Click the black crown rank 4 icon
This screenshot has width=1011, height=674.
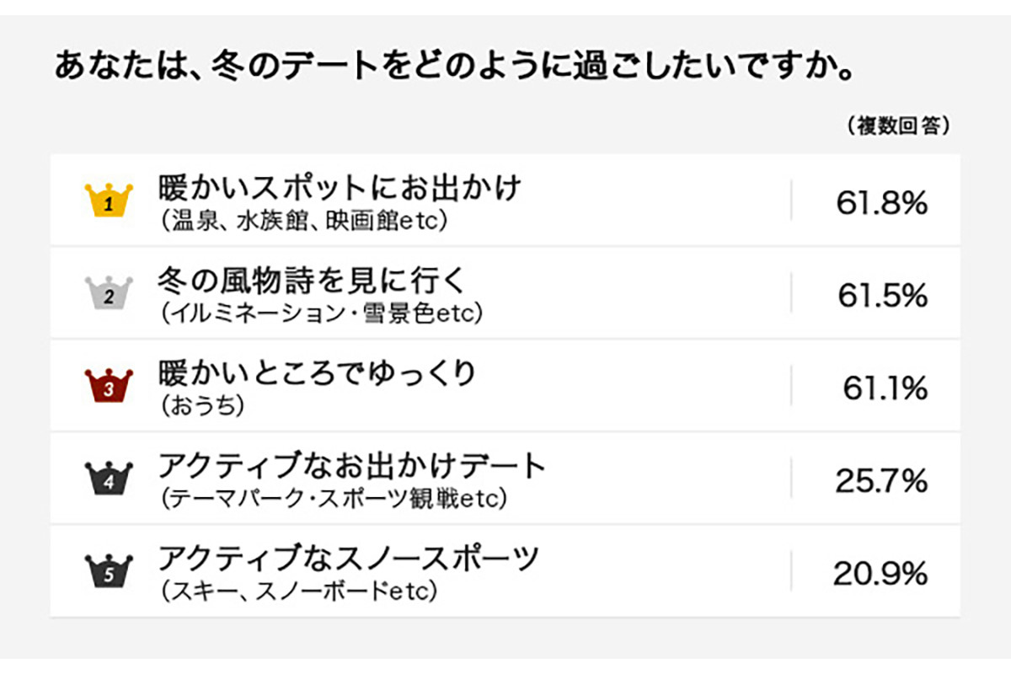click(x=110, y=478)
